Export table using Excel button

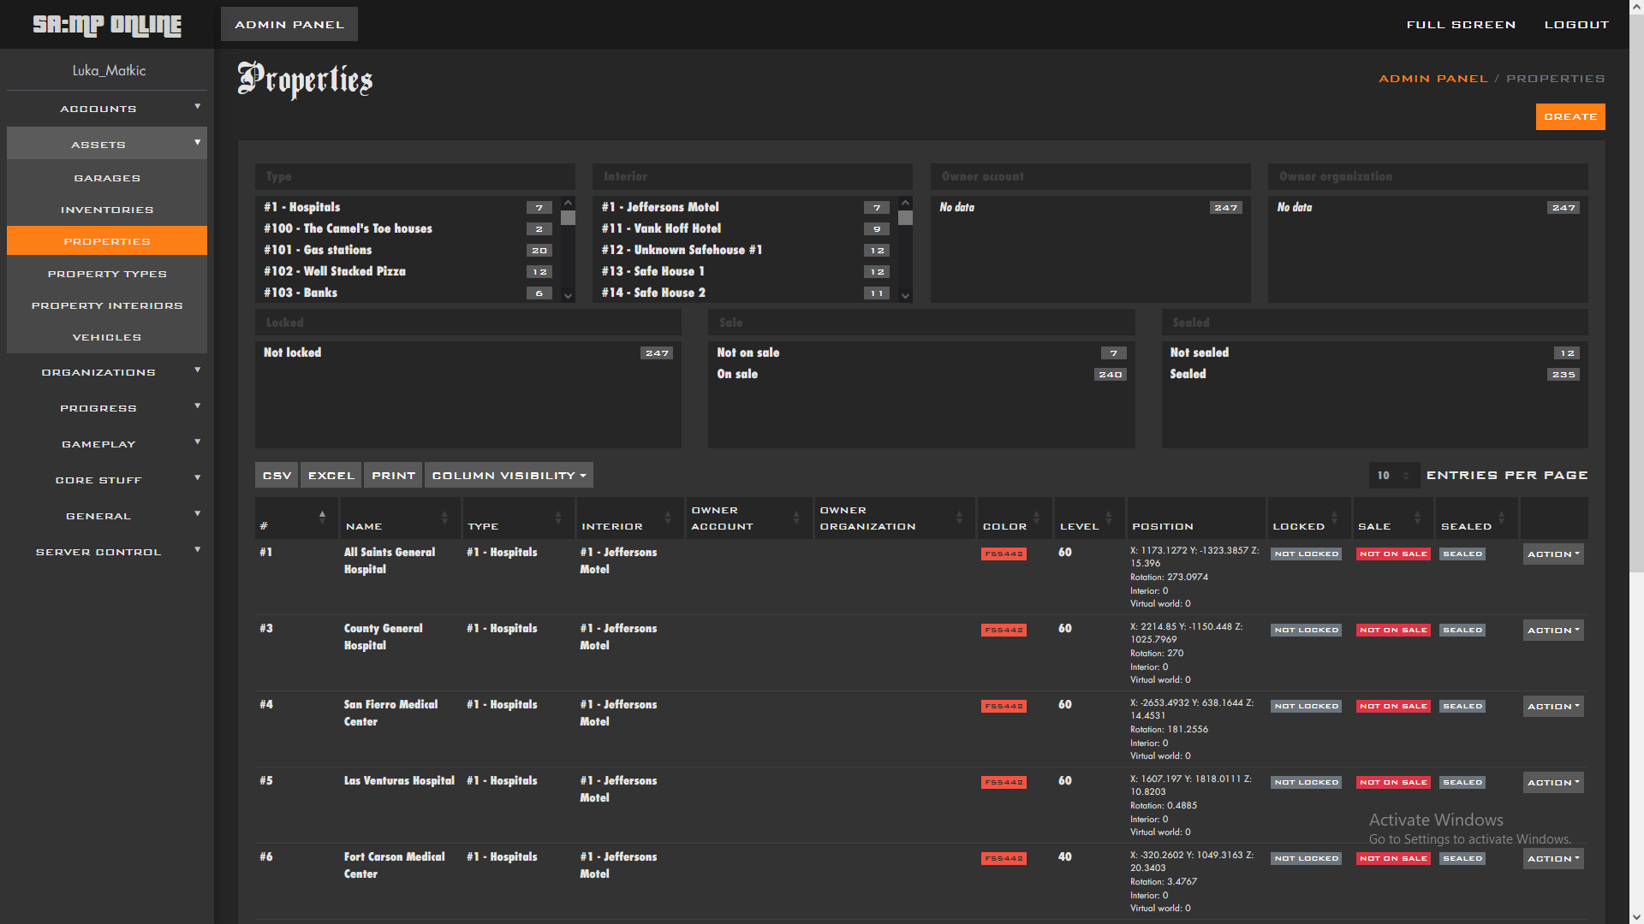[x=331, y=476]
